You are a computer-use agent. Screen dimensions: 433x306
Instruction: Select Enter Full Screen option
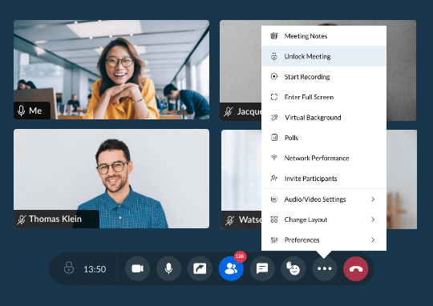pyautogui.click(x=324, y=97)
